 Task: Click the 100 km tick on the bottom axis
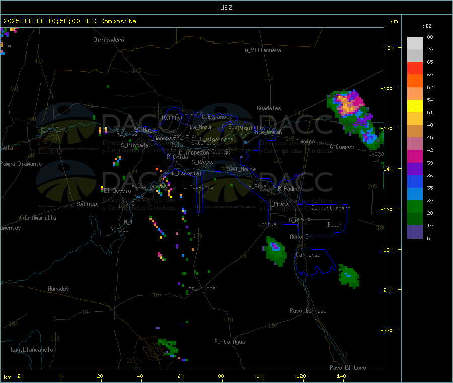tap(261, 376)
